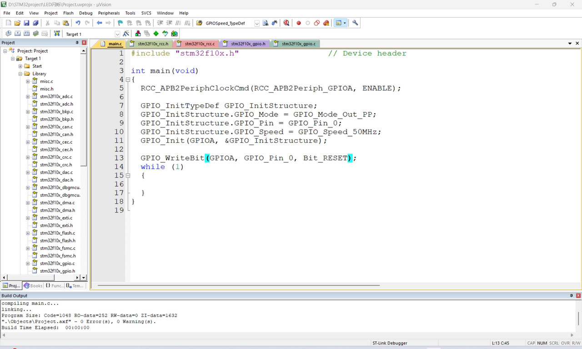
Task: Expand stm32f10x_gpio.c in the project tree
Action: 28,263
